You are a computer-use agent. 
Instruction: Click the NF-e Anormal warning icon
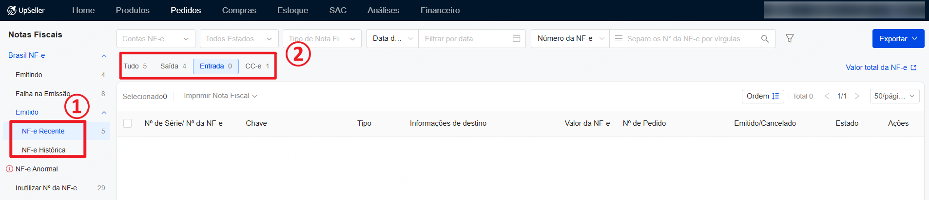(x=9, y=169)
